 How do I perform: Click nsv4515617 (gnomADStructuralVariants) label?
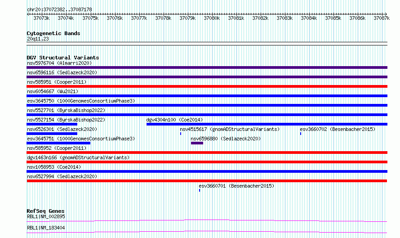230,129
